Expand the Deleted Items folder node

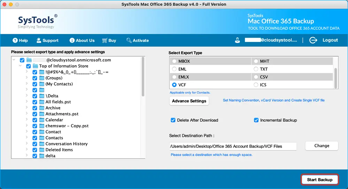click(26, 149)
